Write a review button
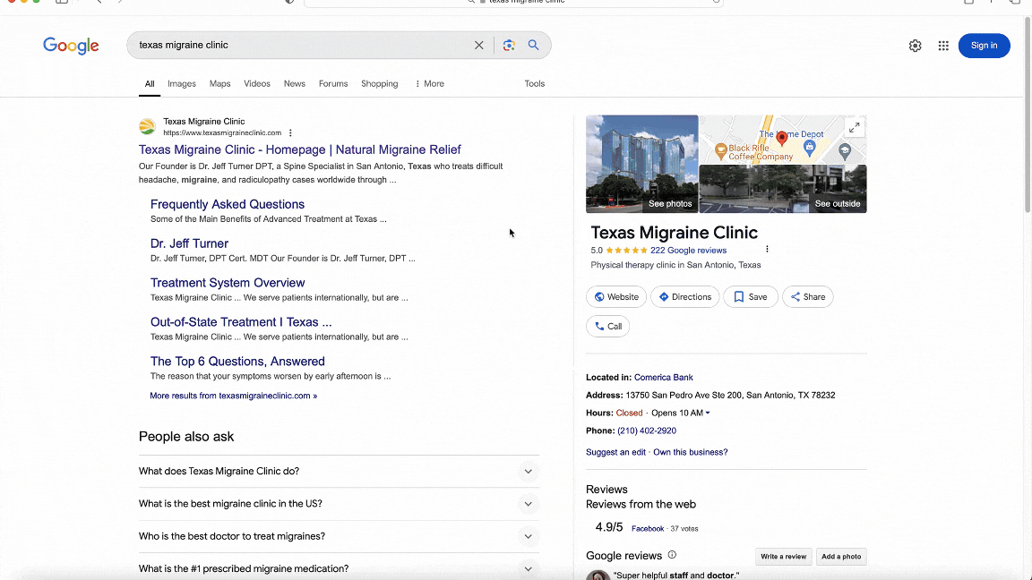 [x=783, y=557]
